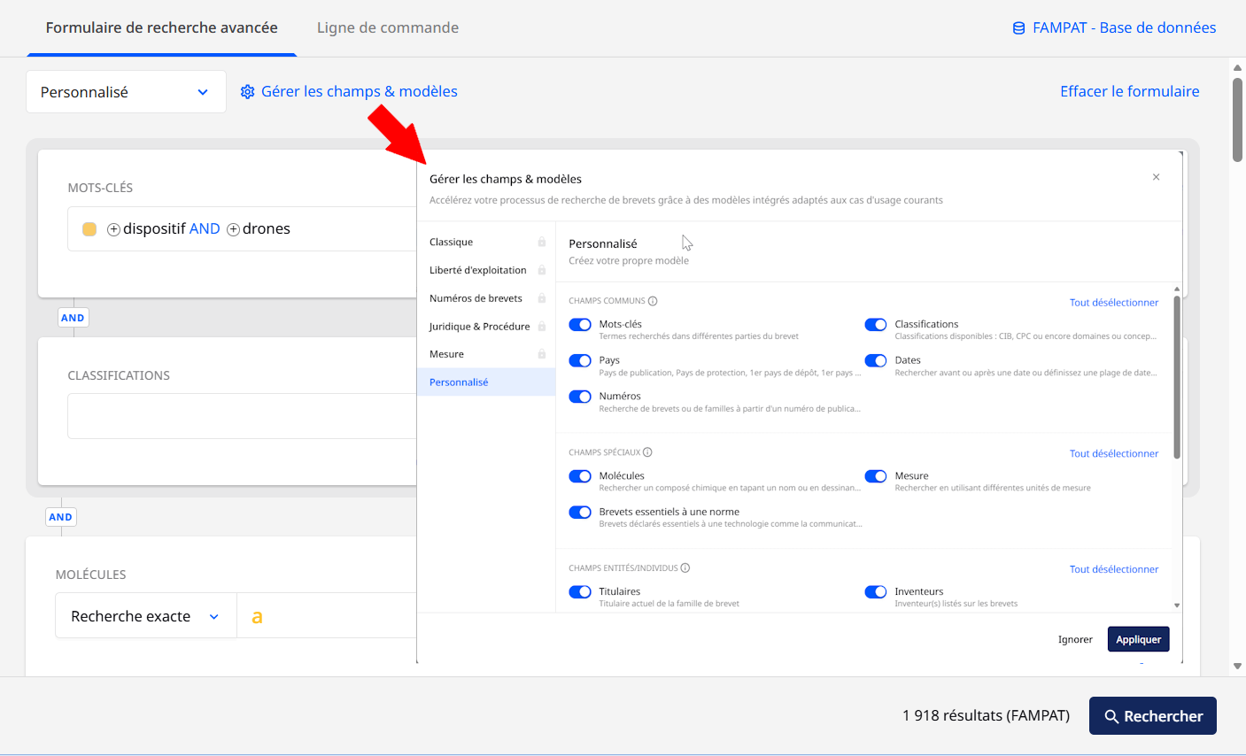The height and width of the screenshot is (756, 1246).
Task: Click the Classifications input field
Action: tap(241, 416)
